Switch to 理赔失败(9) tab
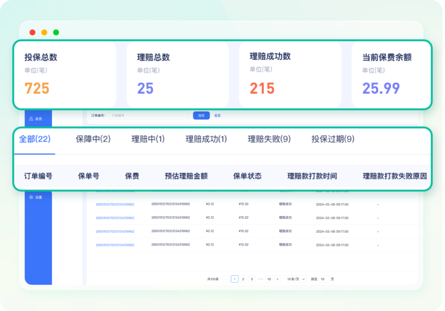445x311 pixels. (269, 139)
